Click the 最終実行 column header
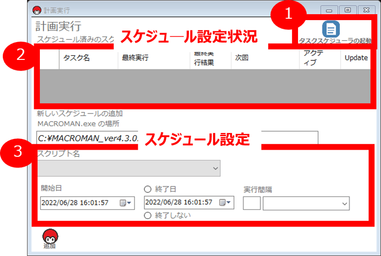Screen dimensions: 381x256 pyautogui.click(x=154, y=58)
